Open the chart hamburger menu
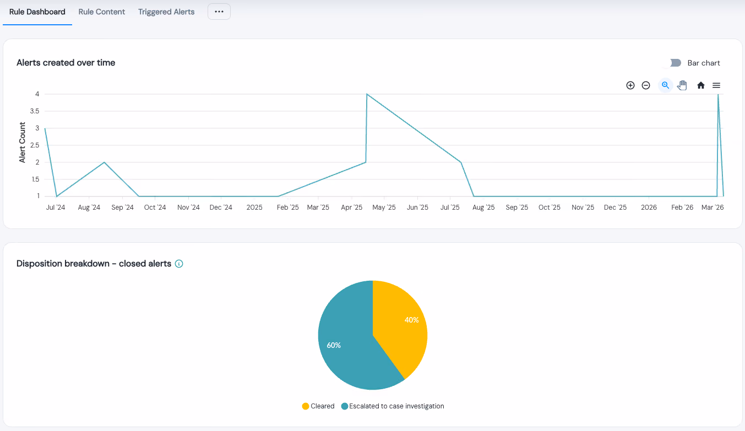Image resolution: width=745 pixels, height=431 pixels. [716, 85]
